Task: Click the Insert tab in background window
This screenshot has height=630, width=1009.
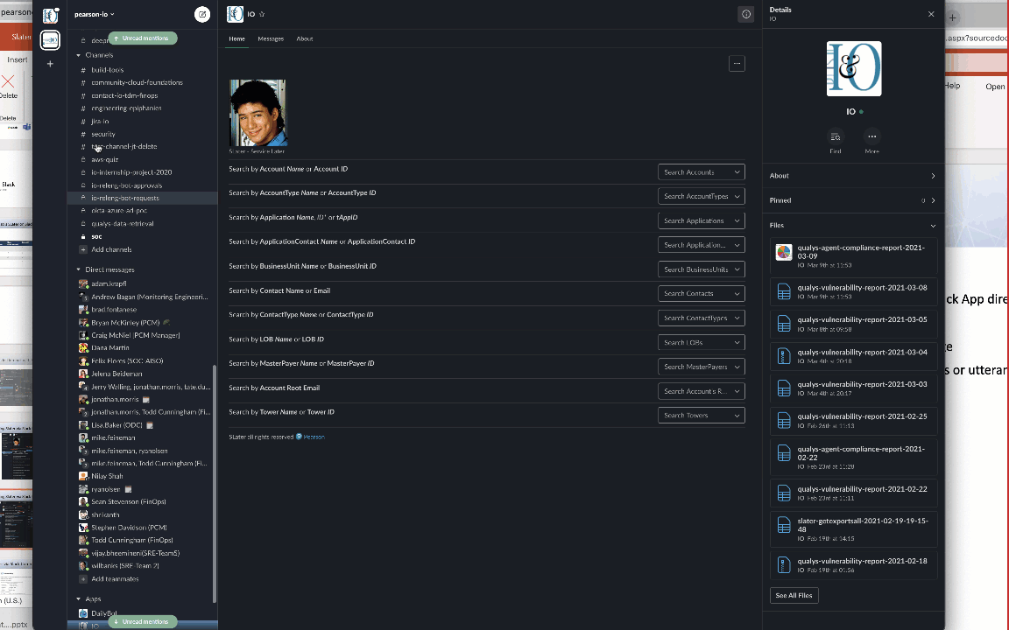Action: point(17,59)
